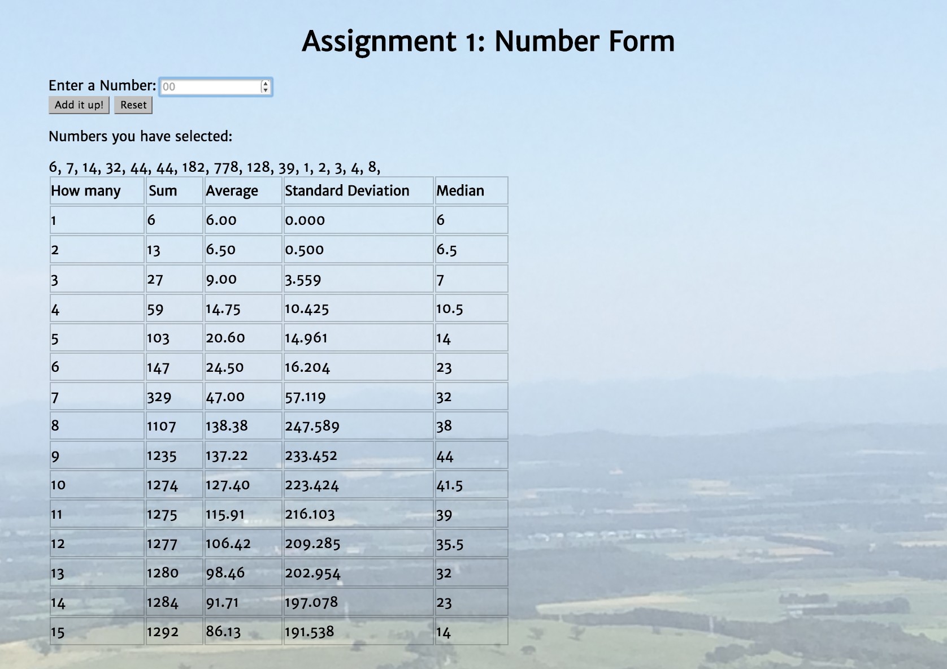This screenshot has height=669, width=947.
Task: Click the average cell 86.13
Action: (243, 631)
